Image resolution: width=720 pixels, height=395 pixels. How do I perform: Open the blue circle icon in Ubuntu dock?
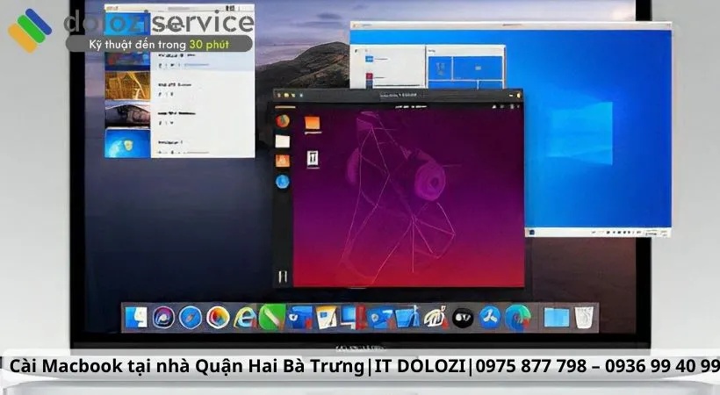click(x=283, y=182)
